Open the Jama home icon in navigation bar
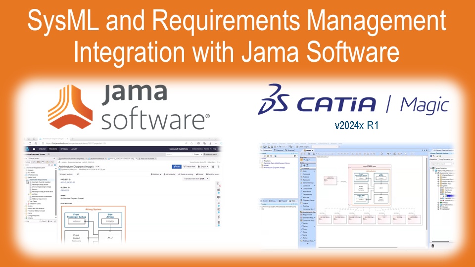475x267 pixels. click(x=34, y=149)
